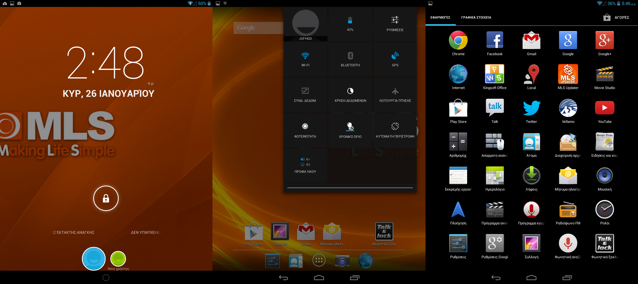Open the calculator app Αριθμομηχ.
The image size is (638, 284).
pos(458,142)
